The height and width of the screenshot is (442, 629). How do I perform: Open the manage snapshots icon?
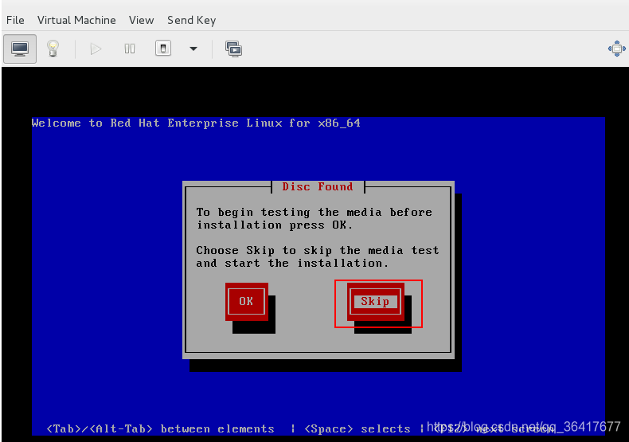point(233,49)
